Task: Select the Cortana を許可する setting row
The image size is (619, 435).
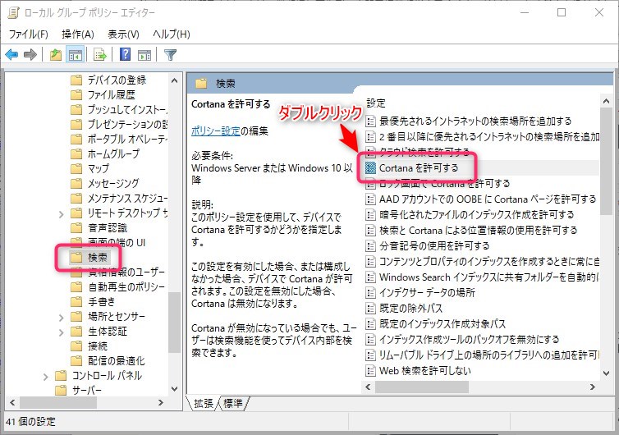Action: click(x=481, y=167)
